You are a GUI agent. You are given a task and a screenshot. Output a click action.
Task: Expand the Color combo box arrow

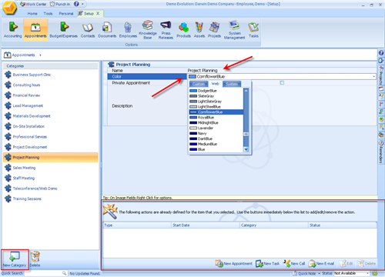tap(373, 76)
